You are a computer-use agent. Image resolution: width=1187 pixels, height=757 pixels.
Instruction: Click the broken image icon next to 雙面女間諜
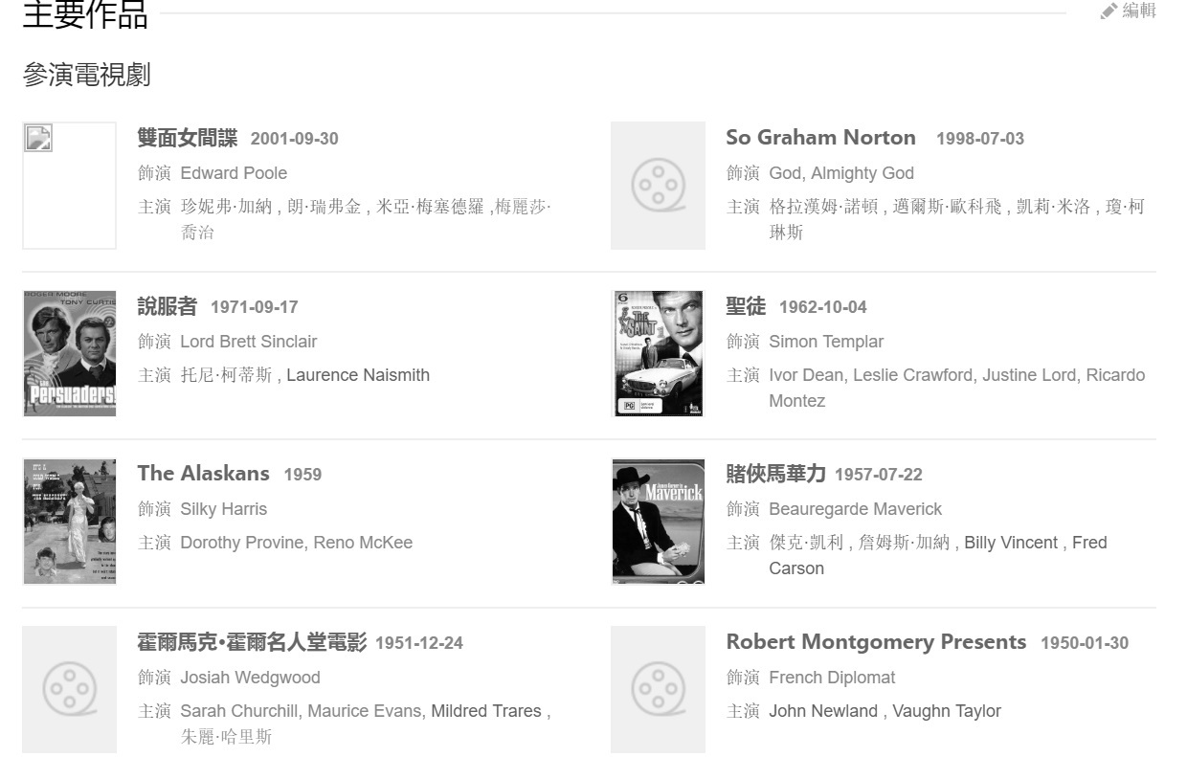coord(38,139)
